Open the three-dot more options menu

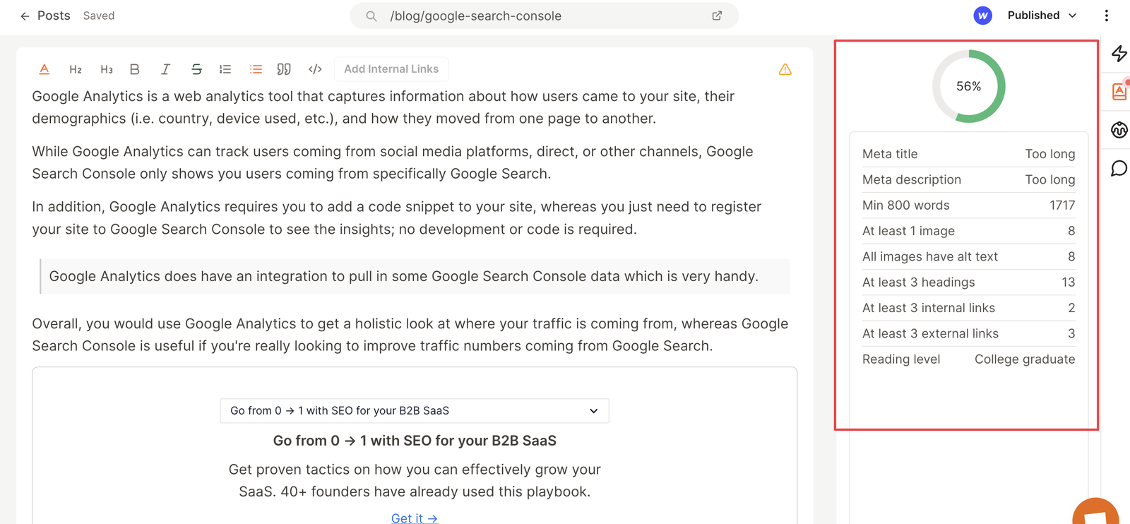1107,16
